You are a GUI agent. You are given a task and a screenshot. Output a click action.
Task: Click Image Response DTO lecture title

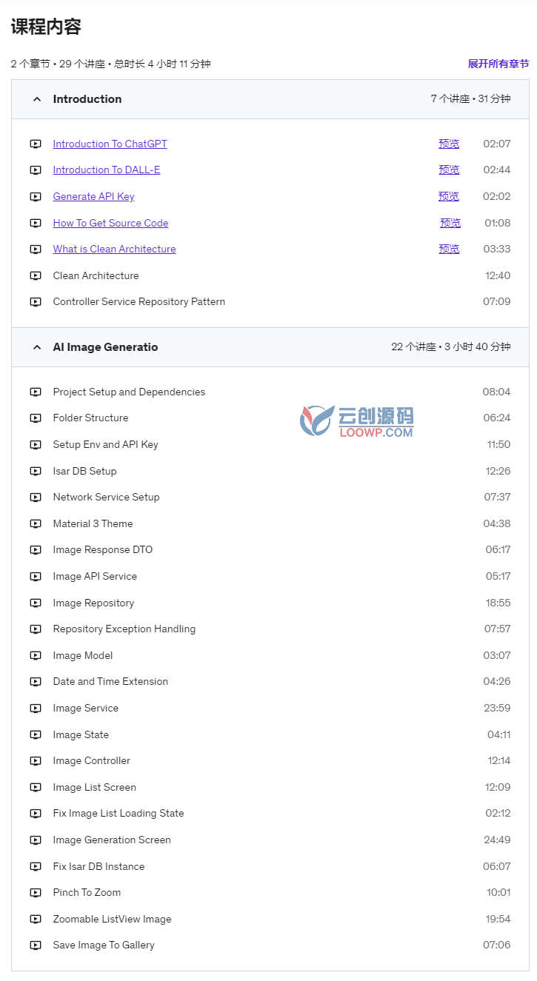[102, 549]
